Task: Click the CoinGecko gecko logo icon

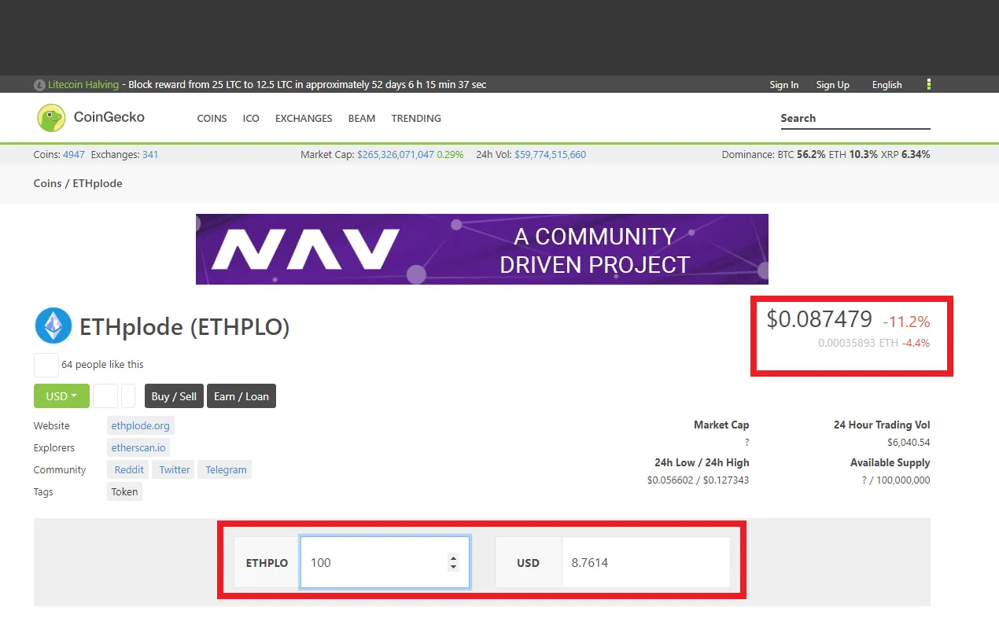Action: (x=51, y=118)
